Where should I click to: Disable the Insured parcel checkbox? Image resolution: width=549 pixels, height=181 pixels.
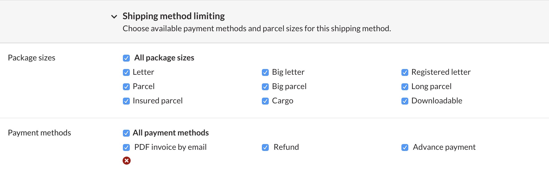pos(126,101)
